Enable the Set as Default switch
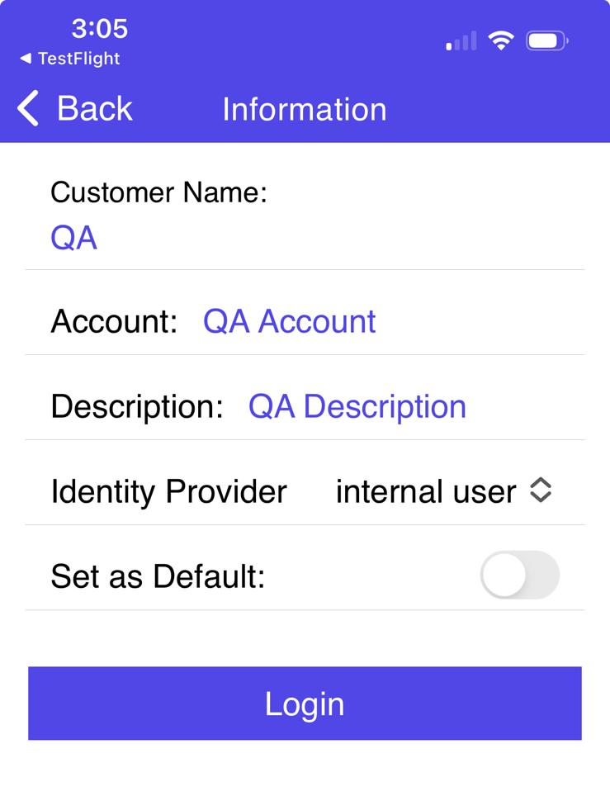610x796 pixels. pos(519,575)
